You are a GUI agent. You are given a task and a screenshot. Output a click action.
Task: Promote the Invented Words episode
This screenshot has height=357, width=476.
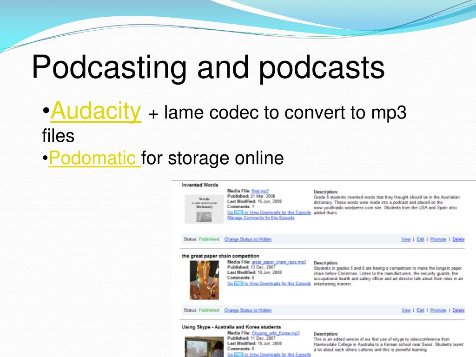pyautogui.click(x=438, y=239)
